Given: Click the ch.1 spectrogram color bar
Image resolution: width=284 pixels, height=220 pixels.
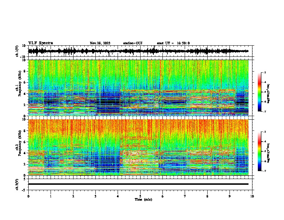Looking at the screenshot, I should [260, 92].
